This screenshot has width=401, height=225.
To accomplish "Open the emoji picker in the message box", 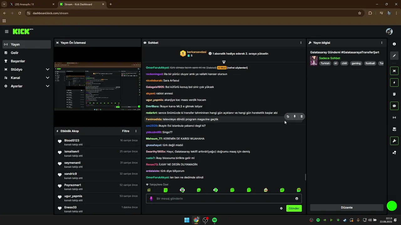I will (297, 198).
